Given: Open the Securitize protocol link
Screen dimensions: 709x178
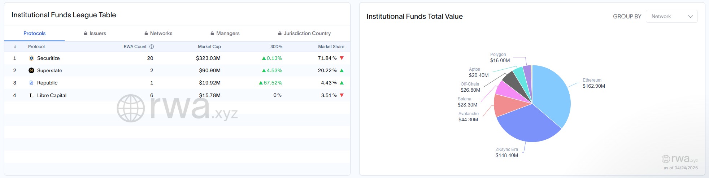Looking at the screenshot, I should tap(48, 58).
